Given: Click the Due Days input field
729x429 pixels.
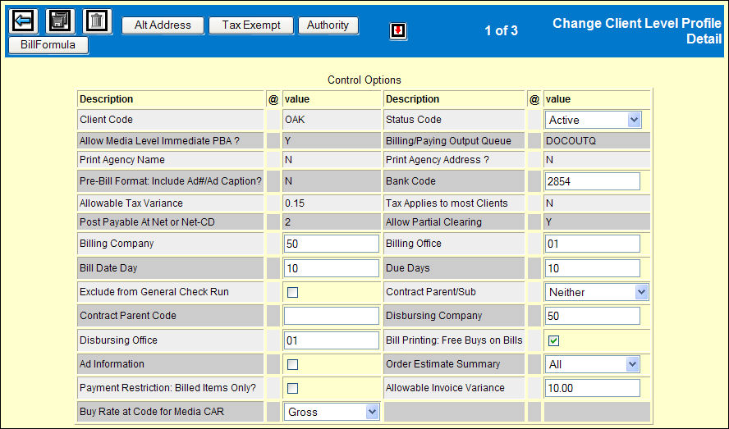Looking at the screenshot, I should (593, 268).
